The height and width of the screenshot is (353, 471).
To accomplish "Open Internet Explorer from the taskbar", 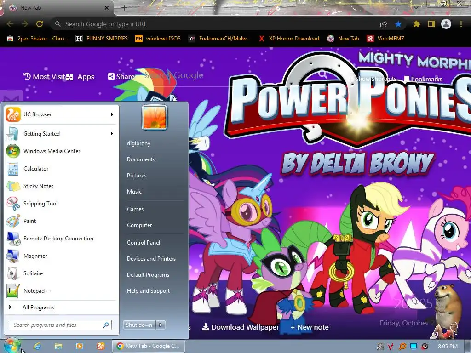I will [x=37, y=346].
